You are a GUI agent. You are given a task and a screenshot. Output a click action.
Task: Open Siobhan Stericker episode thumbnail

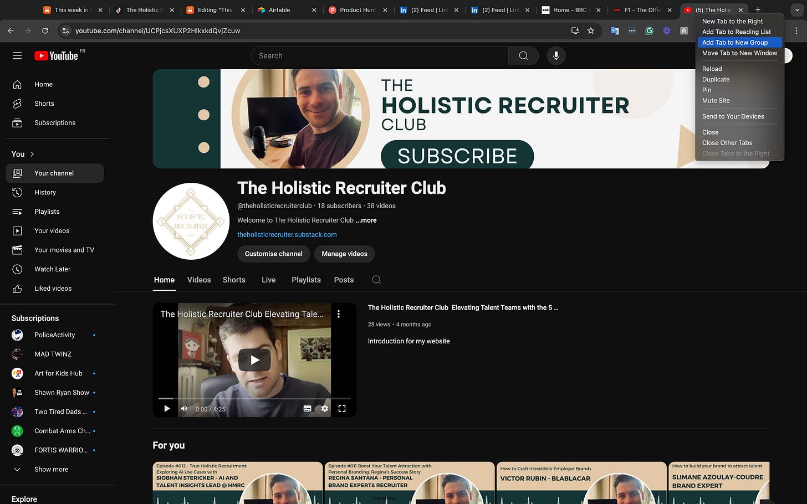click(x=238, y=483)
